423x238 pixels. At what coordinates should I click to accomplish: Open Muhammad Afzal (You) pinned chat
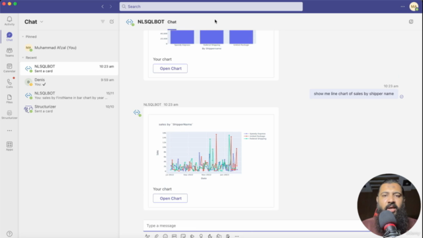click(x=69, y=48)
